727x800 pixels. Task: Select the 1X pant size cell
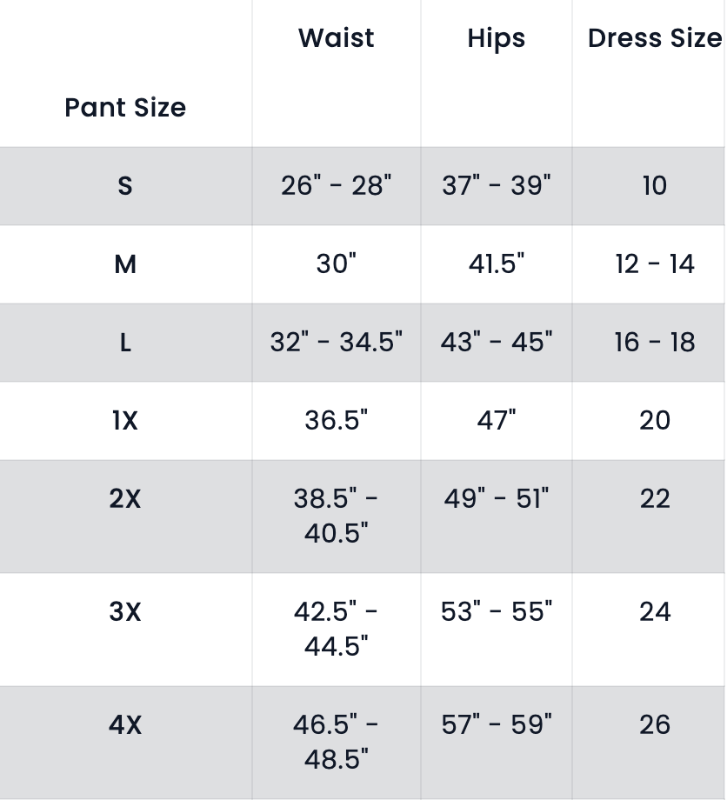click(x=125, y=421)
